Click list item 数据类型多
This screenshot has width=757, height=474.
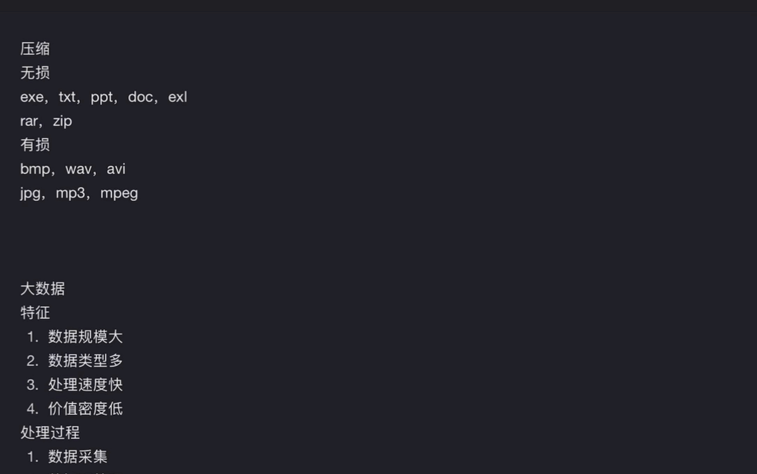[x=85, y=361]
